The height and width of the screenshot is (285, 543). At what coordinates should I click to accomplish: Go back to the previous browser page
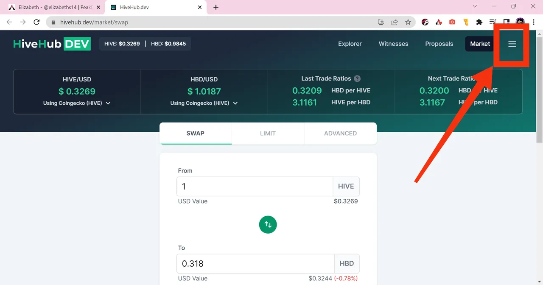[9, 22]
